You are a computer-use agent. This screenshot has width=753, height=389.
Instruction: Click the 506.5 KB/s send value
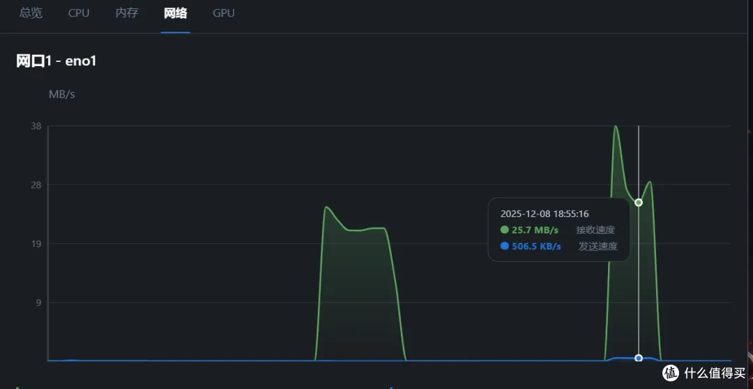(536, 246)
